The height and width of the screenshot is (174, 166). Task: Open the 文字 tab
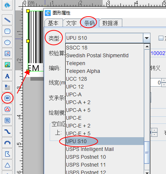click(72, 23)
